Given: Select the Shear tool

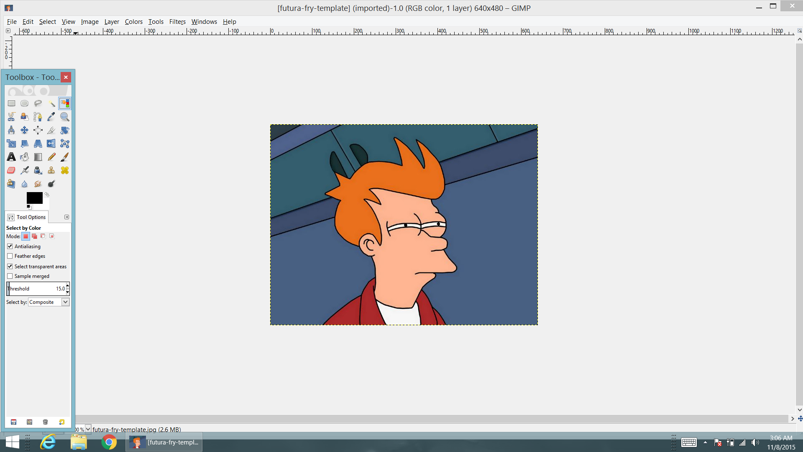Looking at the screenshot, I should click(x=25, y=144).
